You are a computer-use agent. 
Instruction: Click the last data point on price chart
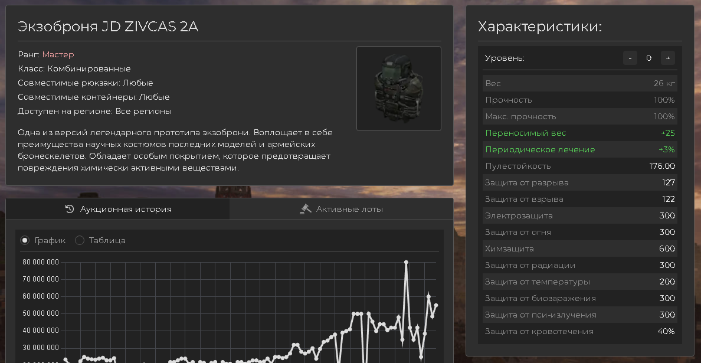click(x=436, y=305)
